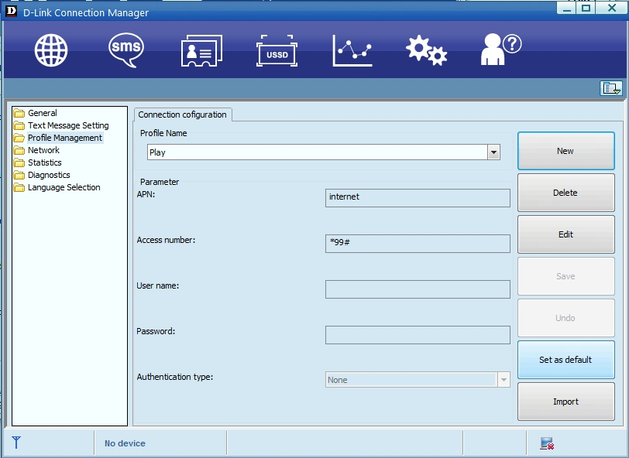629x458 pixels.
Task: Select Language Selection in tree
Action: (x=64, y=187)
